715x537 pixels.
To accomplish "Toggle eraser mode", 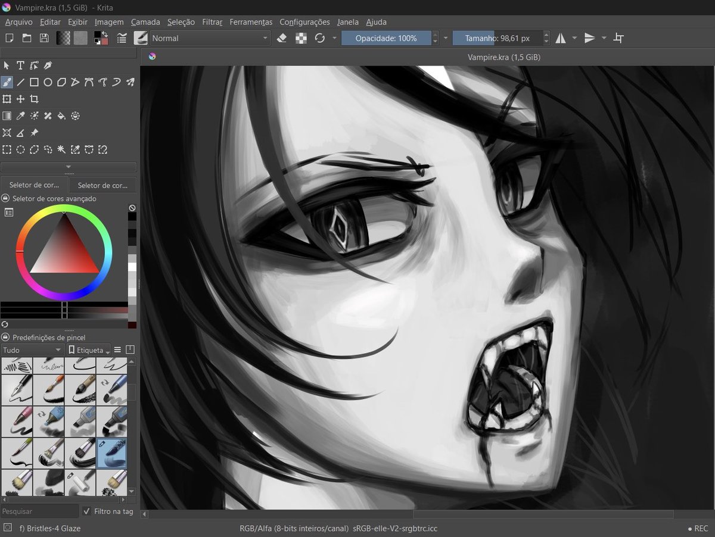I will (283, 38).
